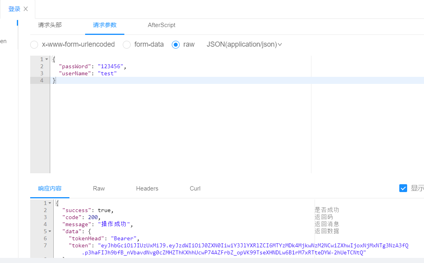Switch to 响应内容 tab
This screenshot has height=263, width=424.
point(50,189)
